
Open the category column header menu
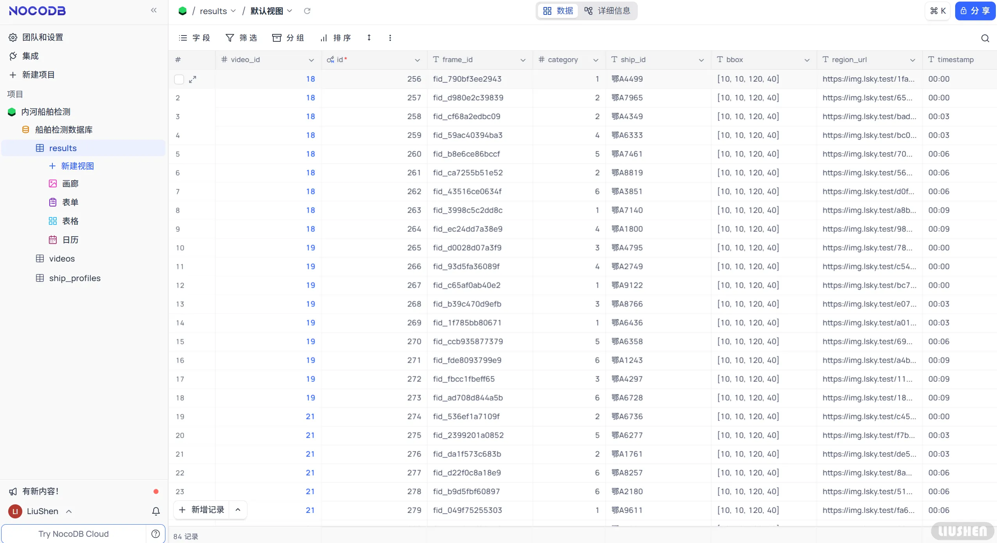point(596,60)
